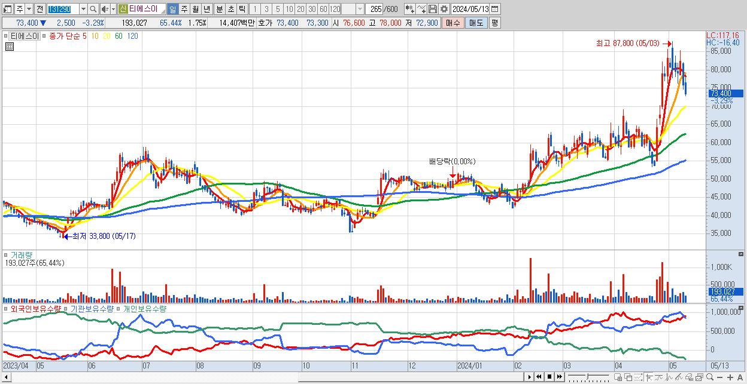Screen dimensions: 747x384
Task: Edit the bar count field 265
Action: pos(375,9)
